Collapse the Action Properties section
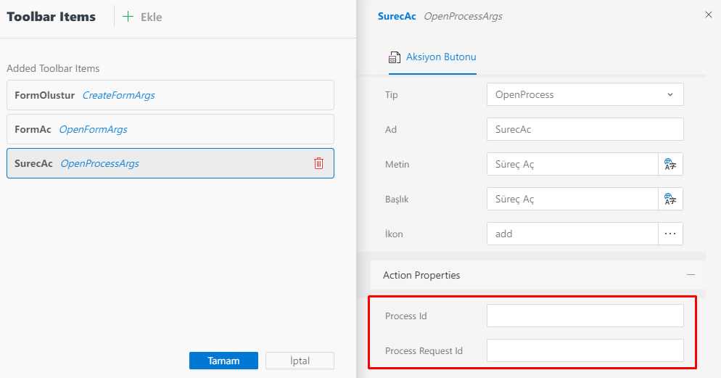 coord(691,275)
